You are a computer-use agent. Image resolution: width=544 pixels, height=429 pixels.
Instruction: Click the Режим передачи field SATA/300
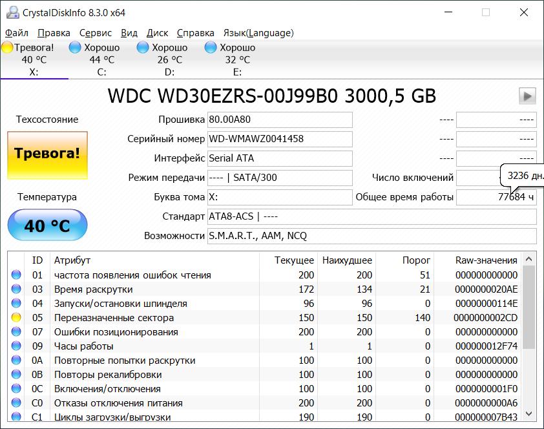[x=280, y=178]
